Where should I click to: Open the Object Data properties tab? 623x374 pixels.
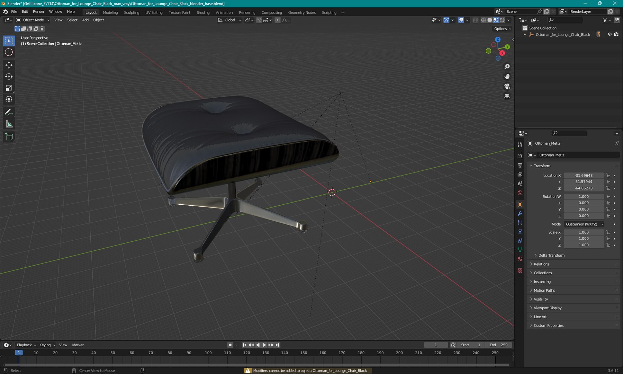click(520, 250)
